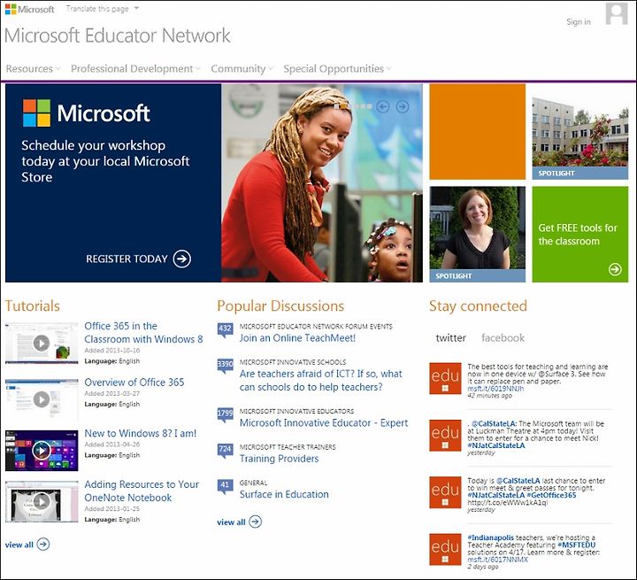Click the user avatar icon
Screen dimensions: 637x580
[617, 14]
